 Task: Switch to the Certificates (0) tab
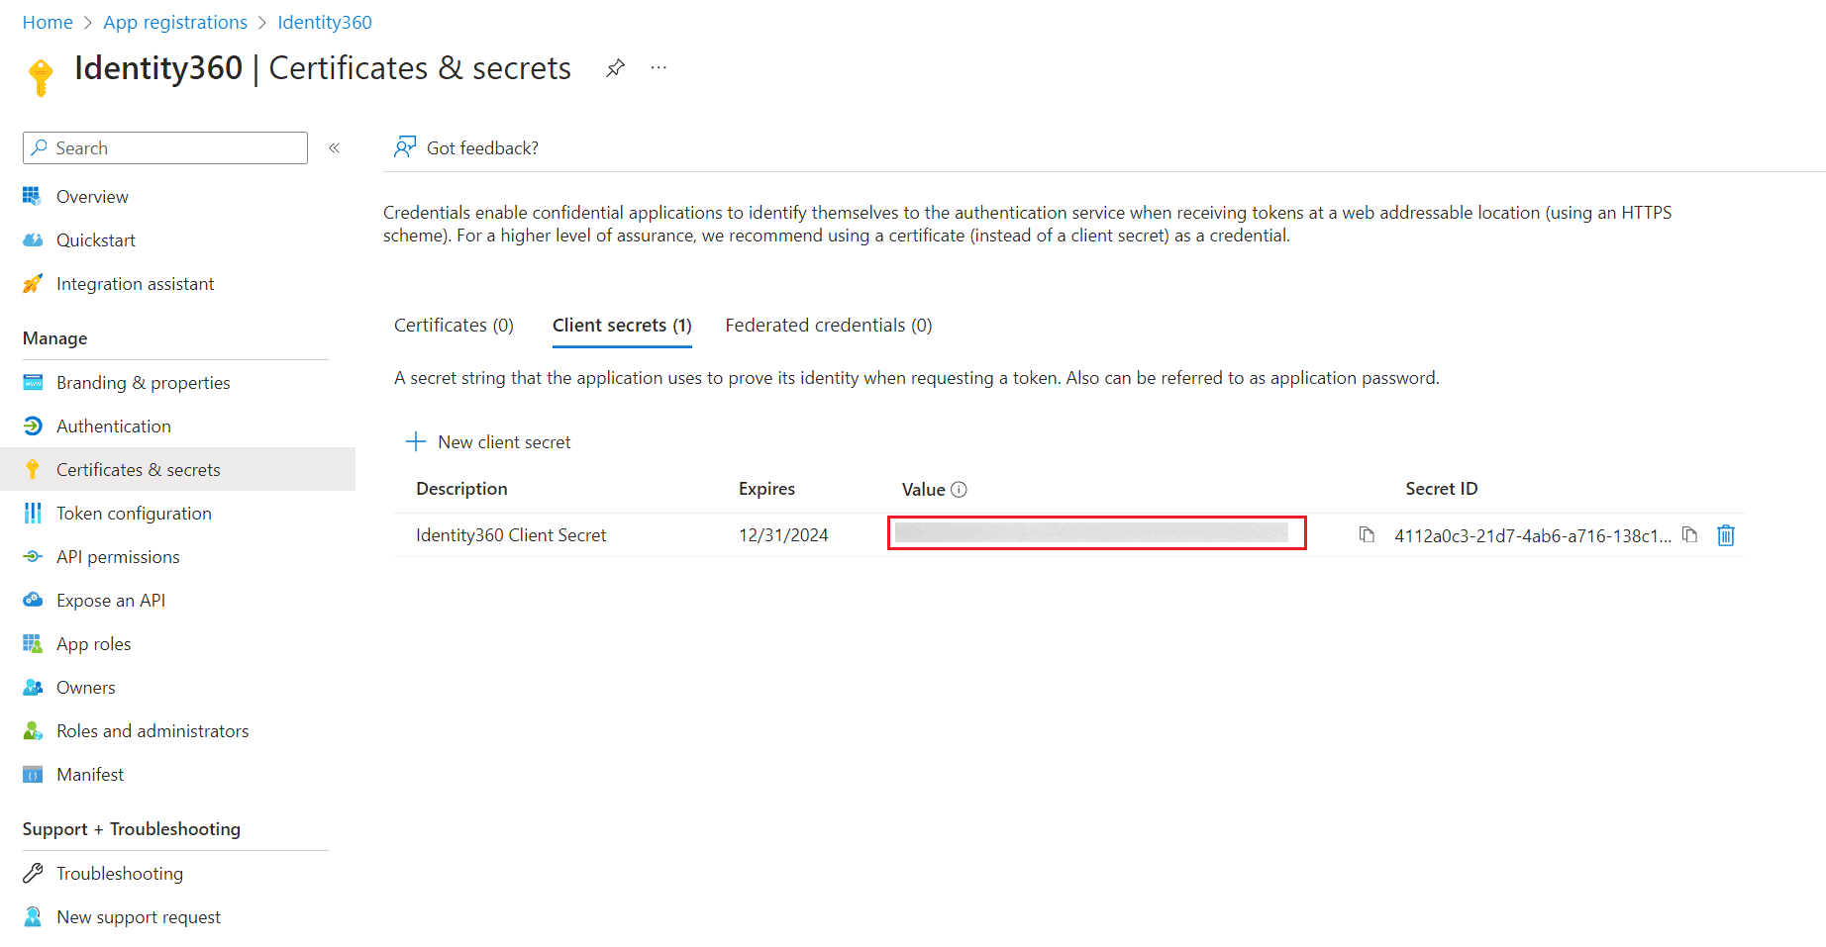click(x=454, y=325)
